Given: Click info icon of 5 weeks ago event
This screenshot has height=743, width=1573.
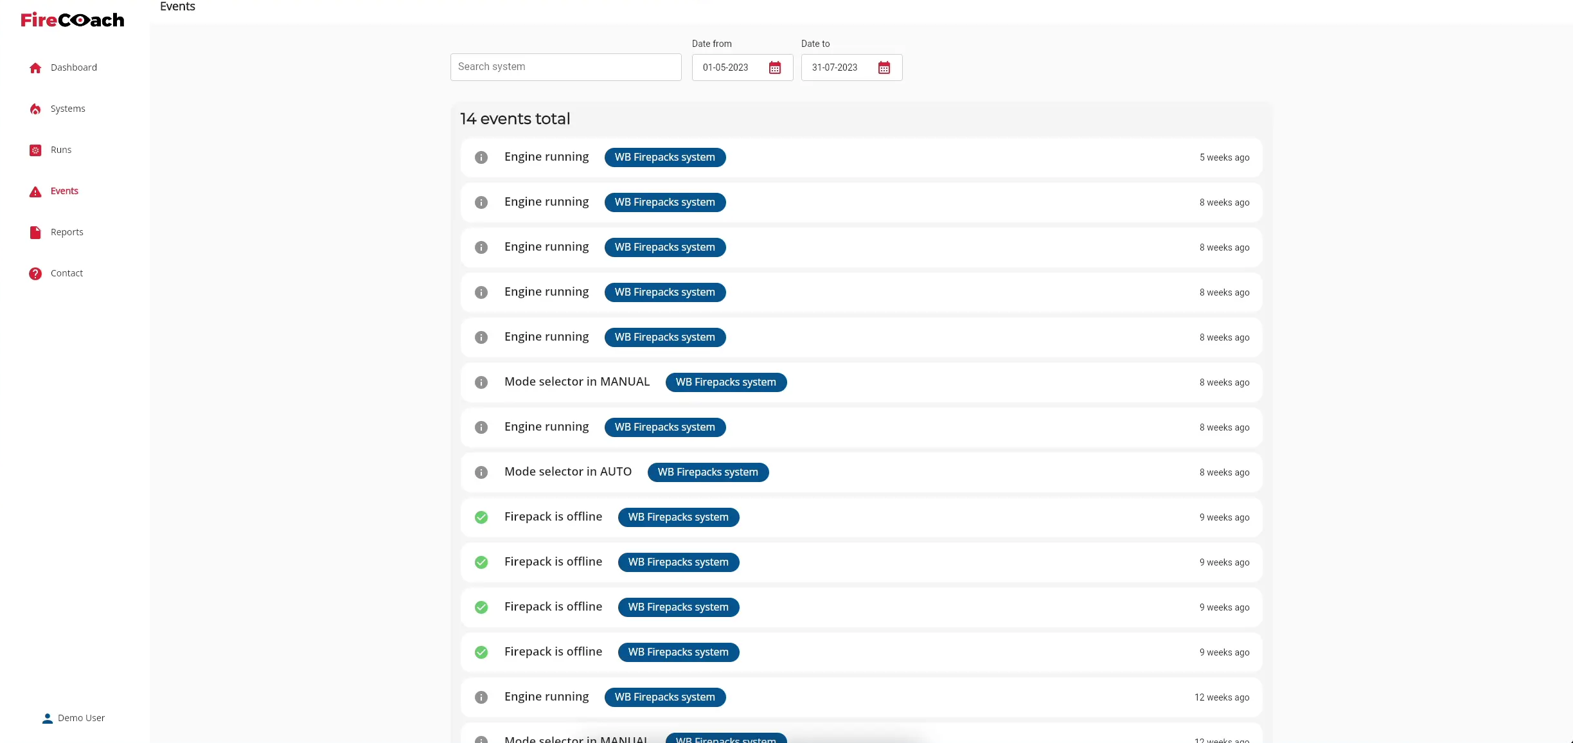Looking at the screenshot, I should pyautogui.click(x=481, y=157).
